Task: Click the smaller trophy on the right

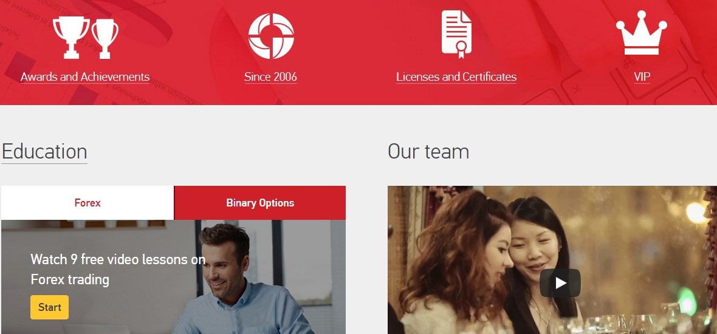Action: [105, 38]
